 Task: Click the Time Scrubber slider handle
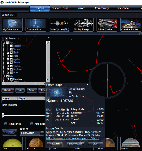(x=3, y=115)
